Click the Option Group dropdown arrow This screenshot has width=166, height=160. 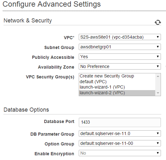(x=158, y=143)
